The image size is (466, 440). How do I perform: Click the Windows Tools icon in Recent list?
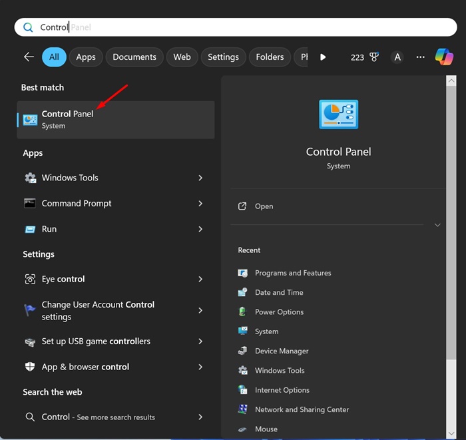(x=242, y=370)
